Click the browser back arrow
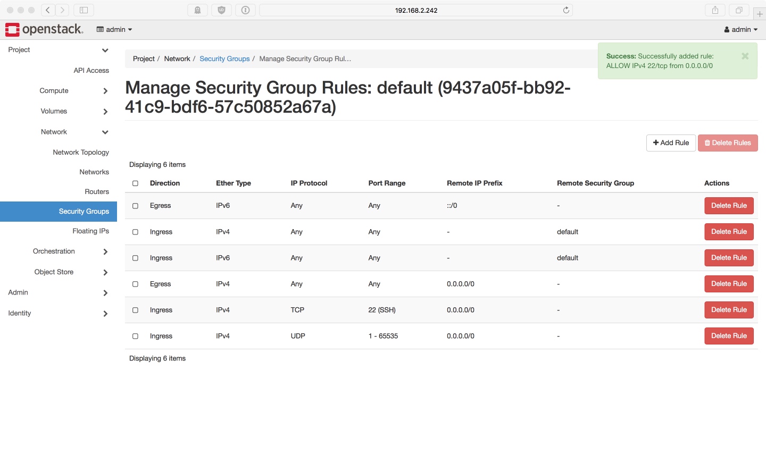Viewport: 766px width, 454px height. tap(48, 10)
